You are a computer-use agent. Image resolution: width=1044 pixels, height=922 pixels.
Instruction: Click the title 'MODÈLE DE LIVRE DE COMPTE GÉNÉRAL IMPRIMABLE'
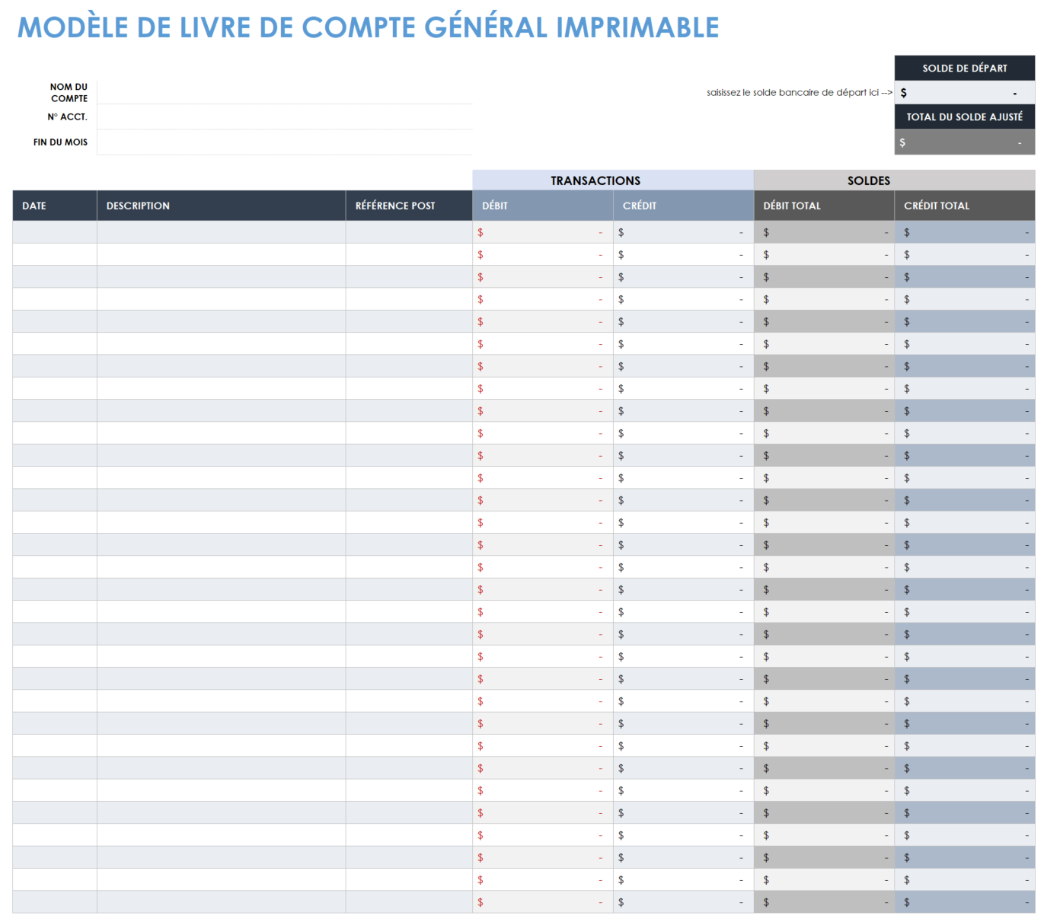pos(368,27)
